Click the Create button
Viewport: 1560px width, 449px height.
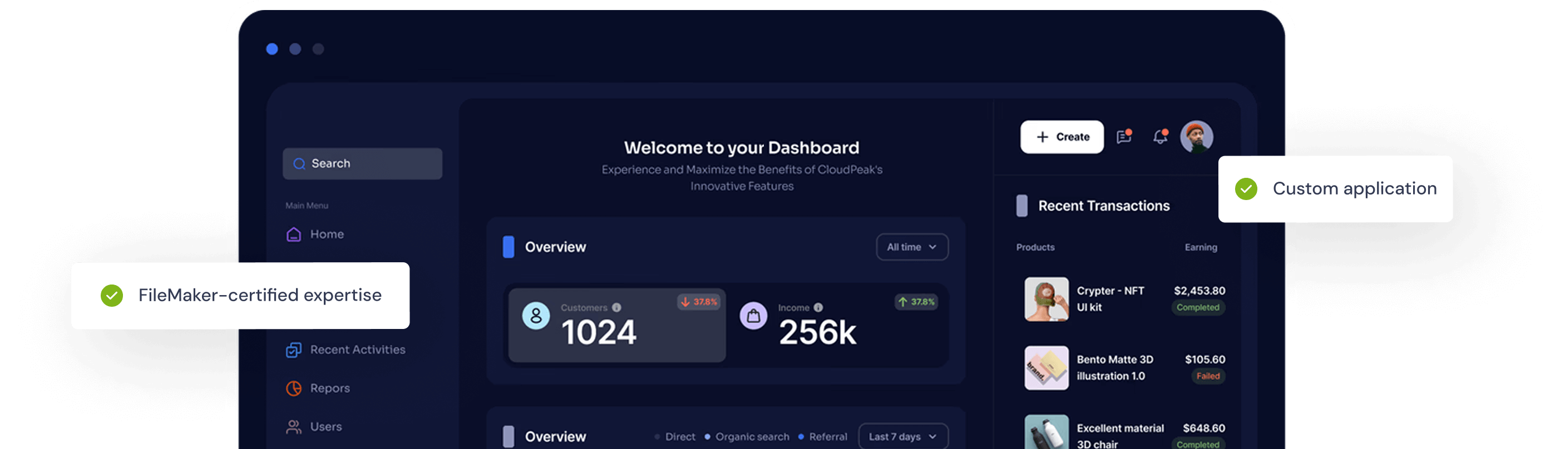[1062, 137]
